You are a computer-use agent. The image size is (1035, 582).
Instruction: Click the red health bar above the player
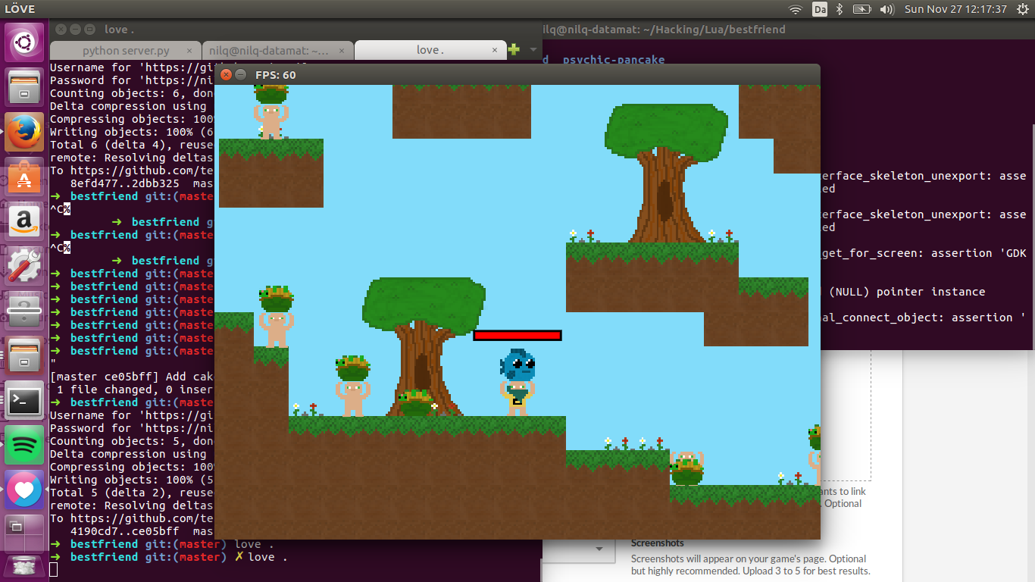(517, 335)
